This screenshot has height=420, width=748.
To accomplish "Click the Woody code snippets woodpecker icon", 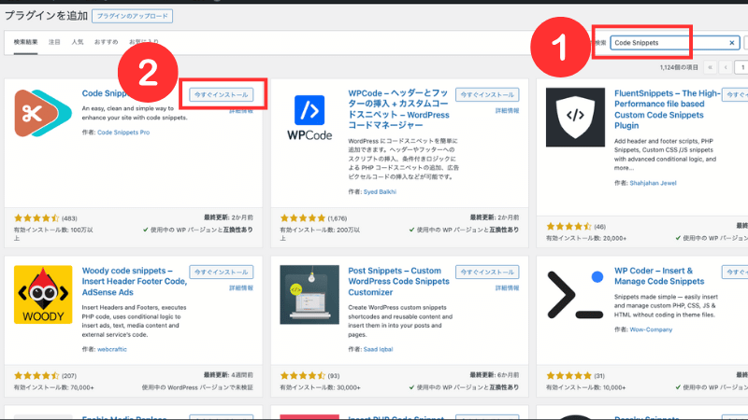I will (x=43, y=295).
